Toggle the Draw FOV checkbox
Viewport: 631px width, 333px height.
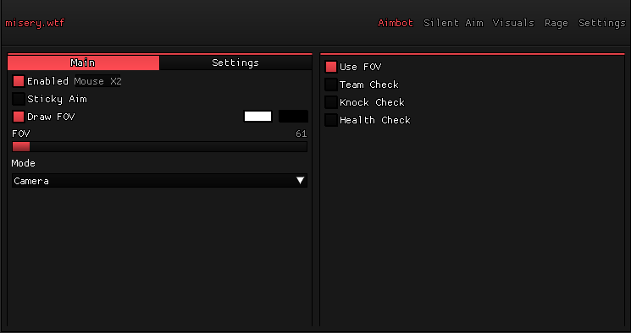pos(19,117)
